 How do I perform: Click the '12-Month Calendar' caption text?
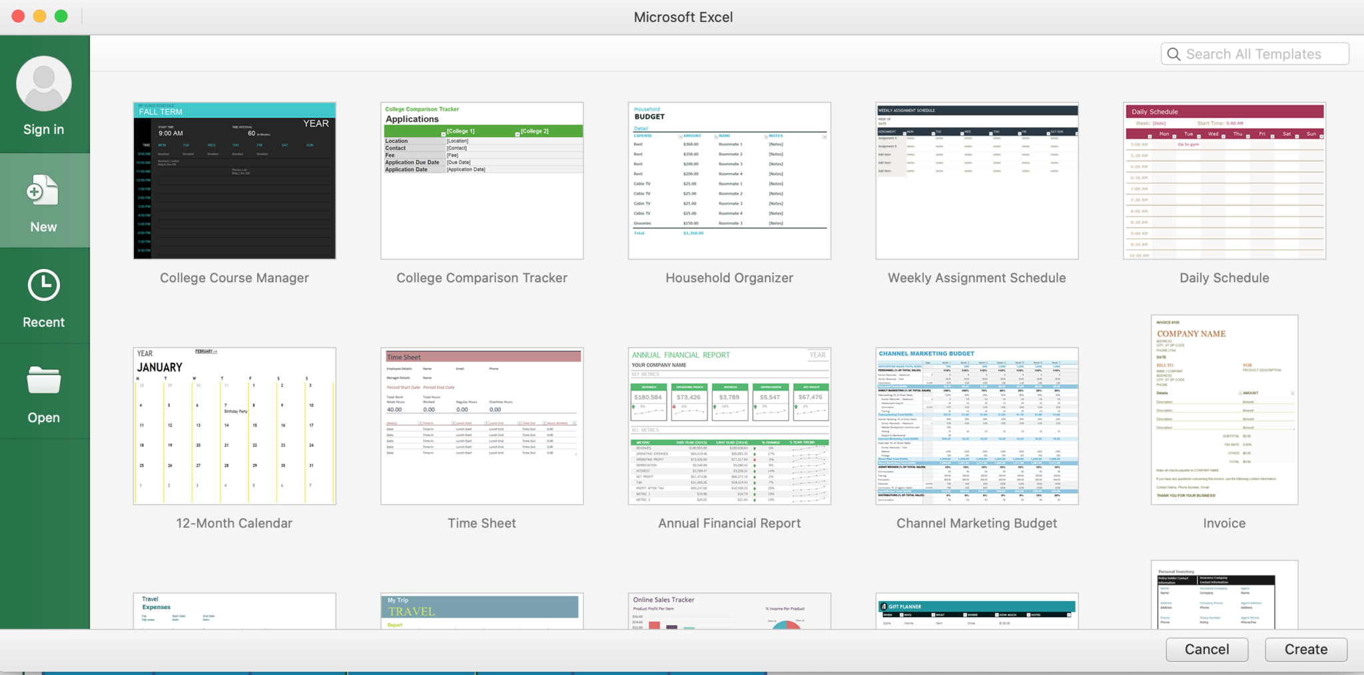coord(234,523)
